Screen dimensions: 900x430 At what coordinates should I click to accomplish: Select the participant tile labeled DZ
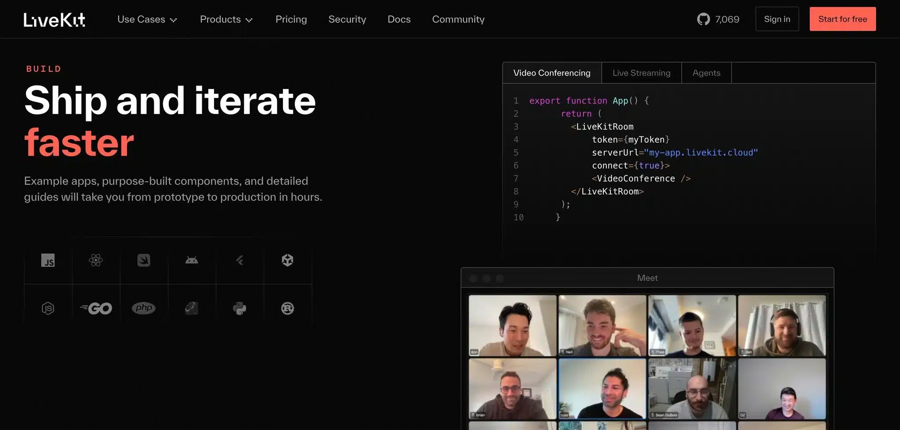[782, 389]
